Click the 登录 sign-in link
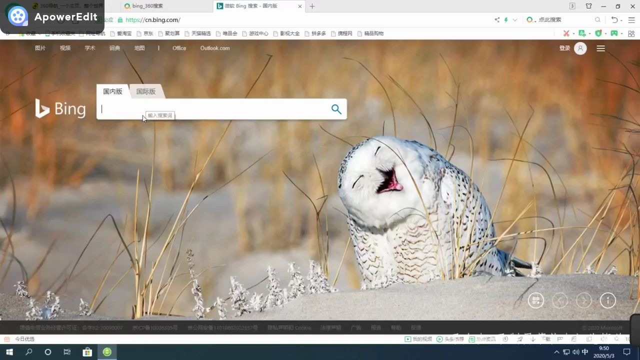Viewport: 640px width, 360px height. [564, 48]
